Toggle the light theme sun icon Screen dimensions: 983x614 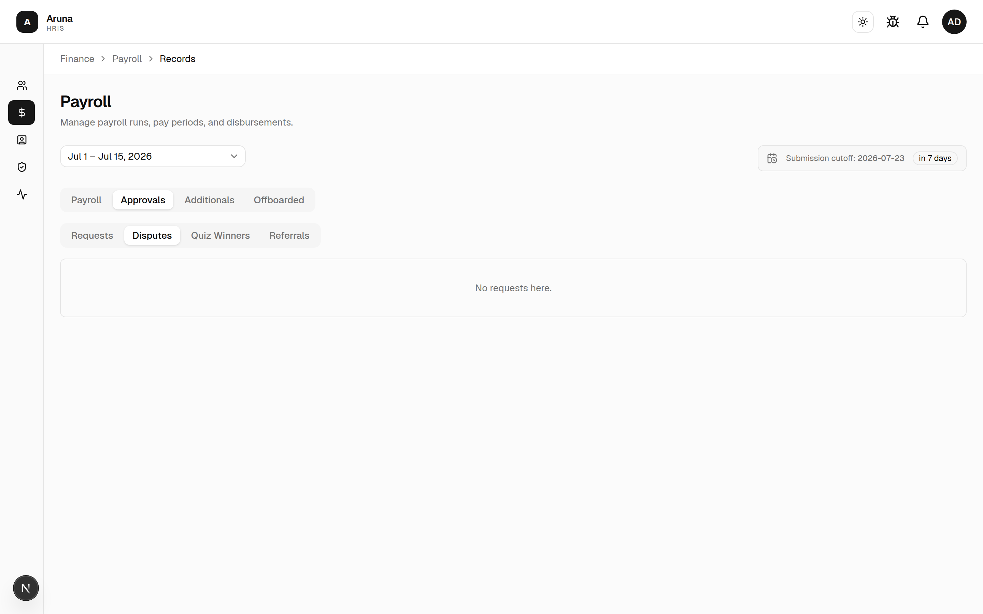pos(863,22)
